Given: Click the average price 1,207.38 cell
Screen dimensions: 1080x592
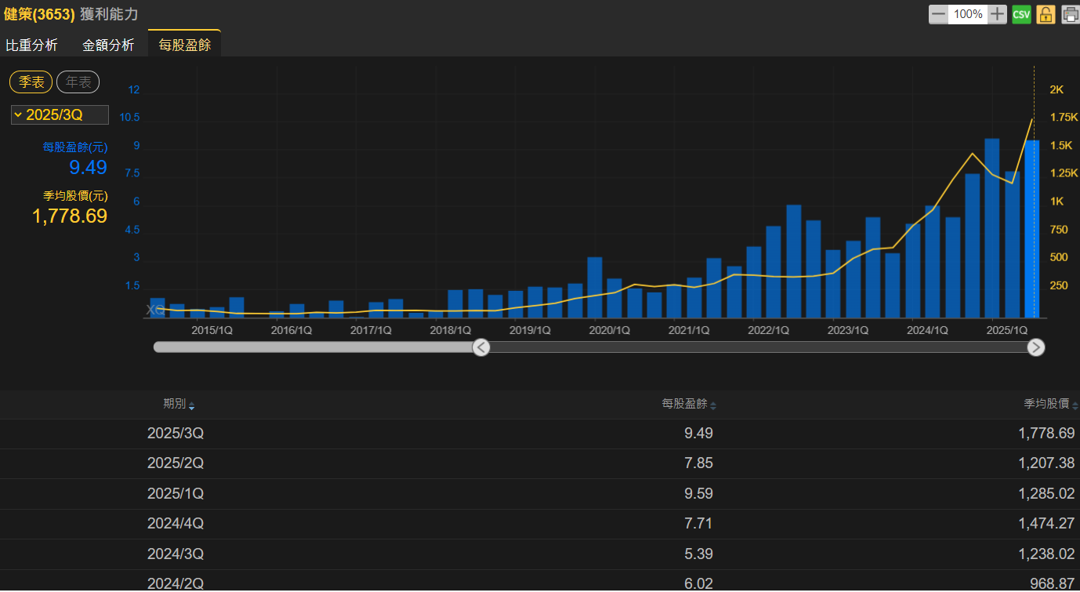Looking at the screenshot, I should (x=1046, y=463).
